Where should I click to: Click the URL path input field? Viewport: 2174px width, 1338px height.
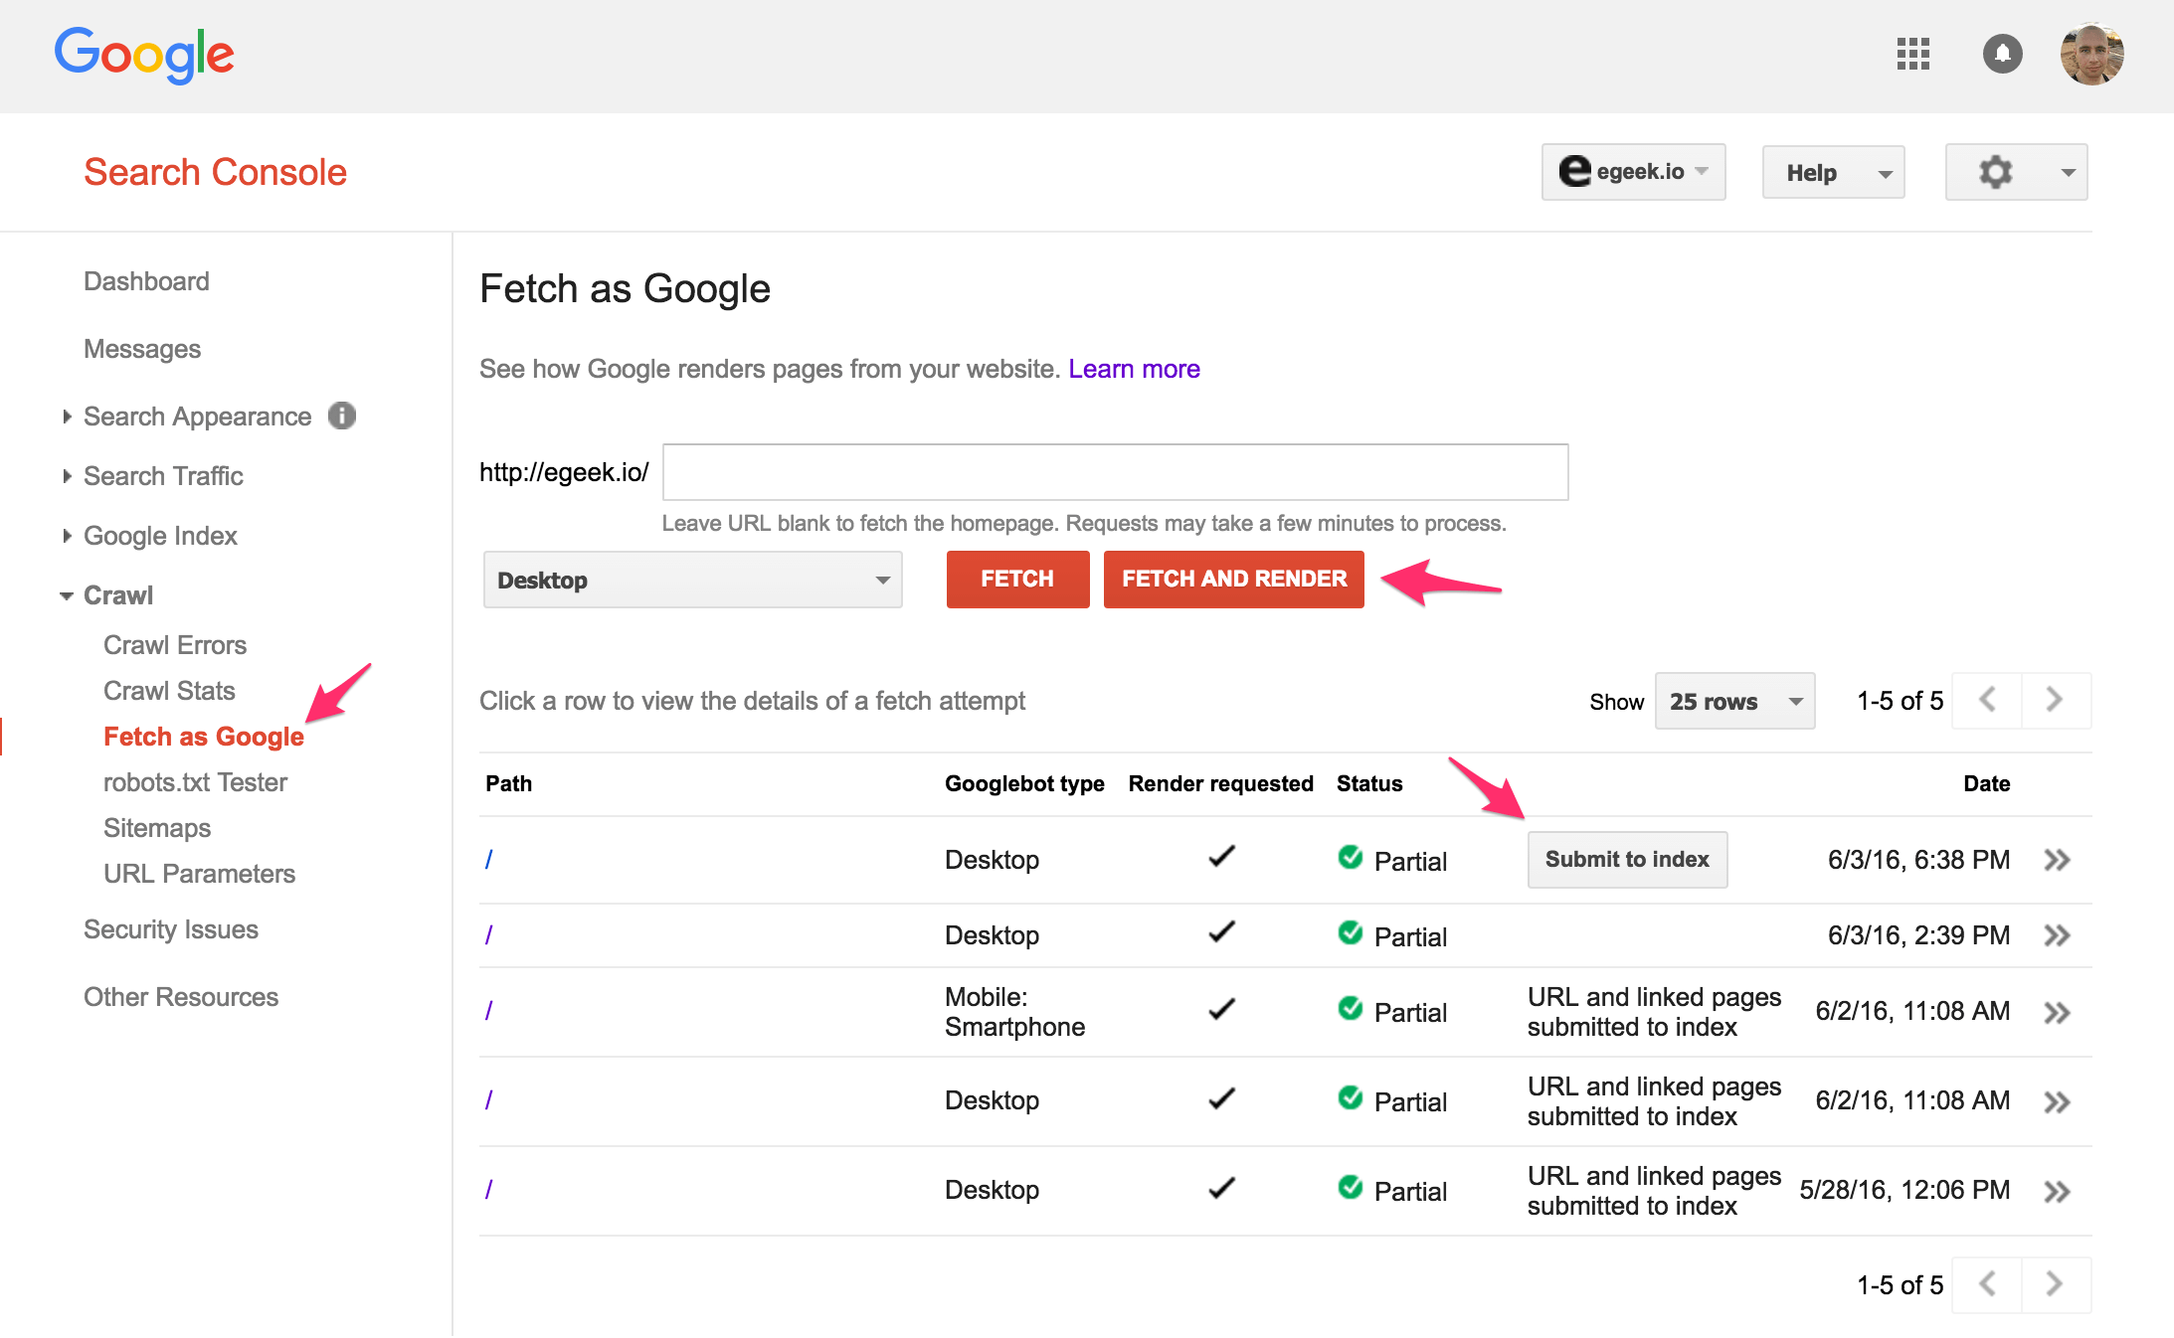click(x=1115, y=472)
